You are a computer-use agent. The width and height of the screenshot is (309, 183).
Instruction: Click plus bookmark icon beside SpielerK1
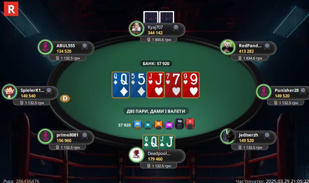[49, 91]
